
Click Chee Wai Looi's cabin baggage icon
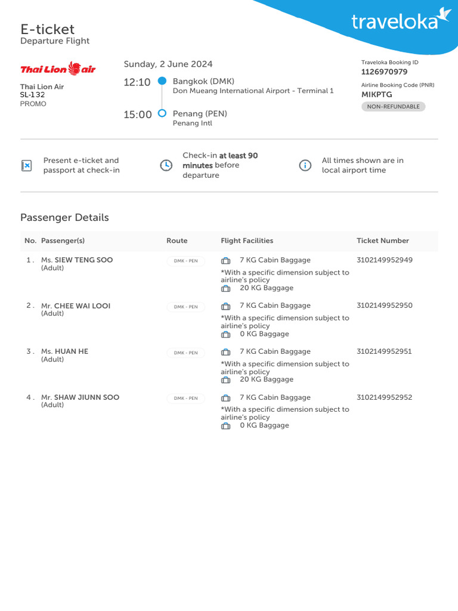[x=225, y=307]
